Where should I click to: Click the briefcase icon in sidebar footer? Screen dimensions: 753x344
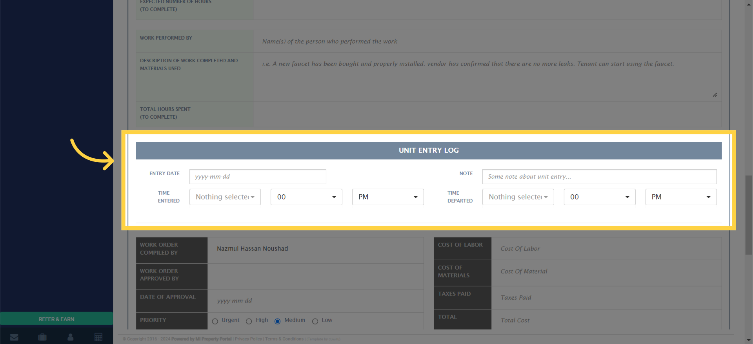pyautogui.click(x=42, y=337)
